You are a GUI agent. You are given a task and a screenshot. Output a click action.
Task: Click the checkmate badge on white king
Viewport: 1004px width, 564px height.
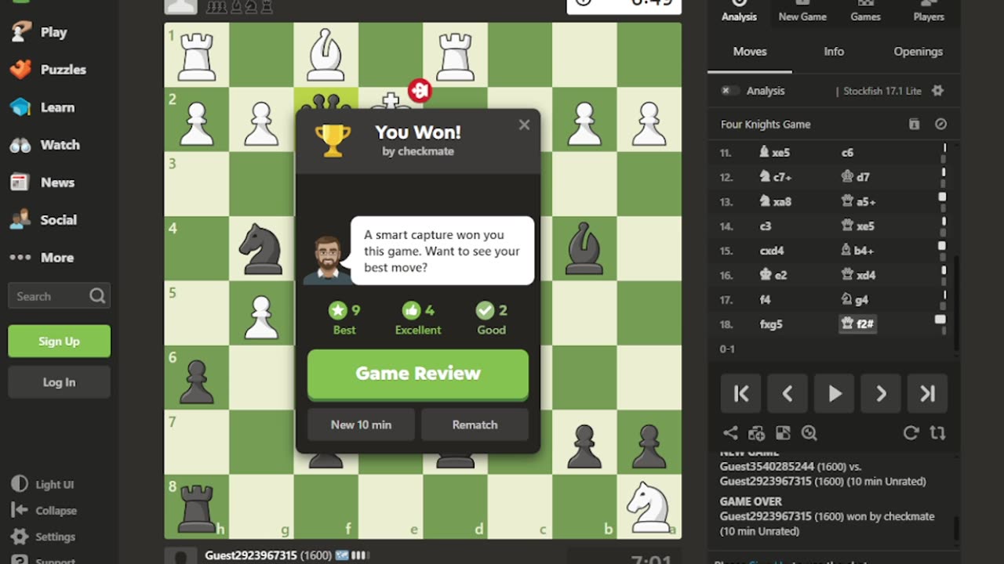[420, 90]
